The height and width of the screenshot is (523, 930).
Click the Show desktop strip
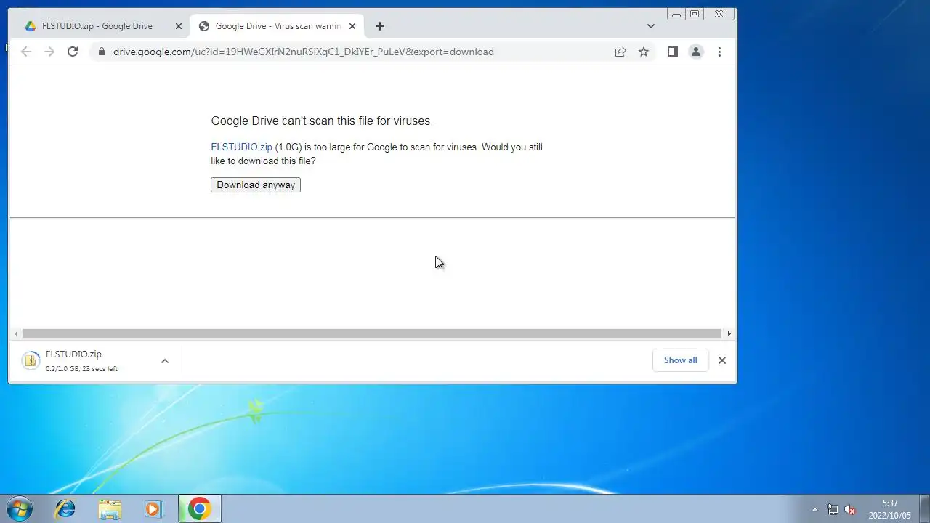[x=924, y=509]
